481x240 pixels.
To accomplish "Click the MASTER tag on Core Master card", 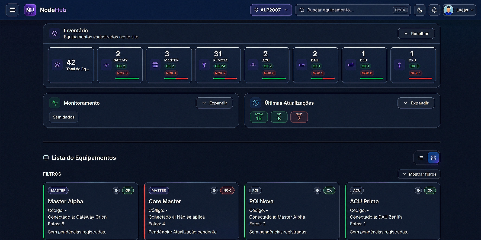I will (x=159, y=190).
